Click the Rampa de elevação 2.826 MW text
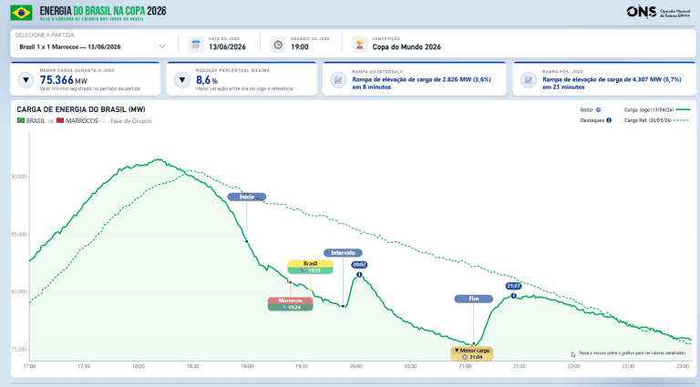The height and width of the screenshot is (387, 700). [421, 83]
